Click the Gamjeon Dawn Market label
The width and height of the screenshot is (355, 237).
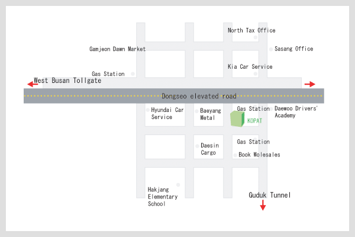117,49
